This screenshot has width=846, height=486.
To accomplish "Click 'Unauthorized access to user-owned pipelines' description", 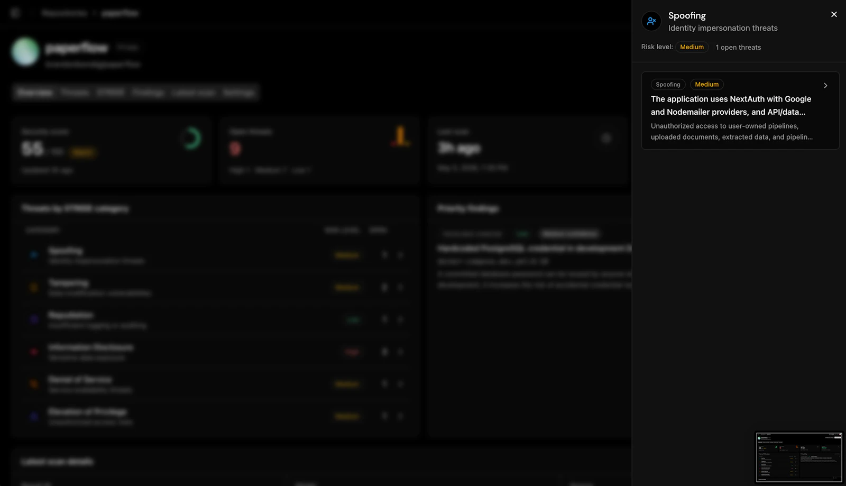I will (732, 132).
